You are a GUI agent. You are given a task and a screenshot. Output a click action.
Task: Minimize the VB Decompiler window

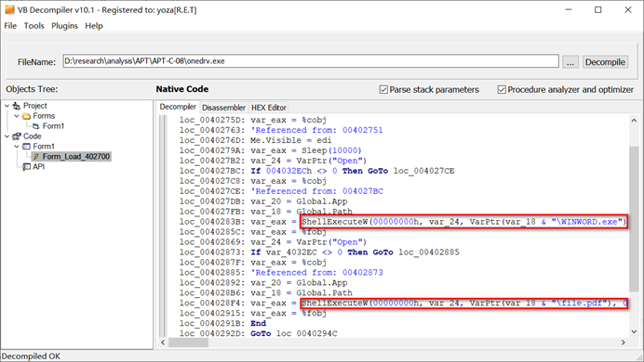coord(569,9)
